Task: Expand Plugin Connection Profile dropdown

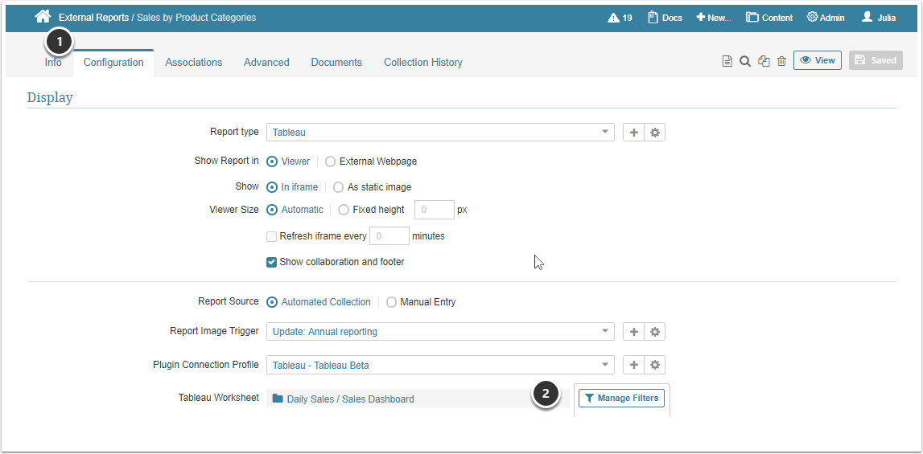Action: click(440, 366)
